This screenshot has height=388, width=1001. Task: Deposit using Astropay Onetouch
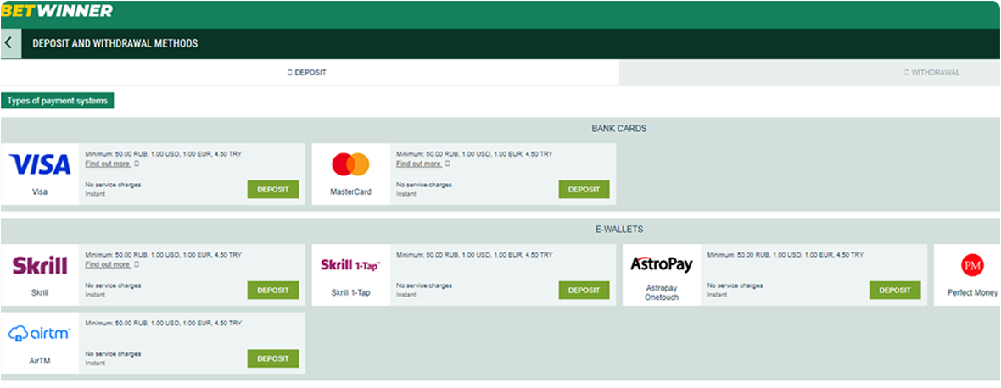895,290
